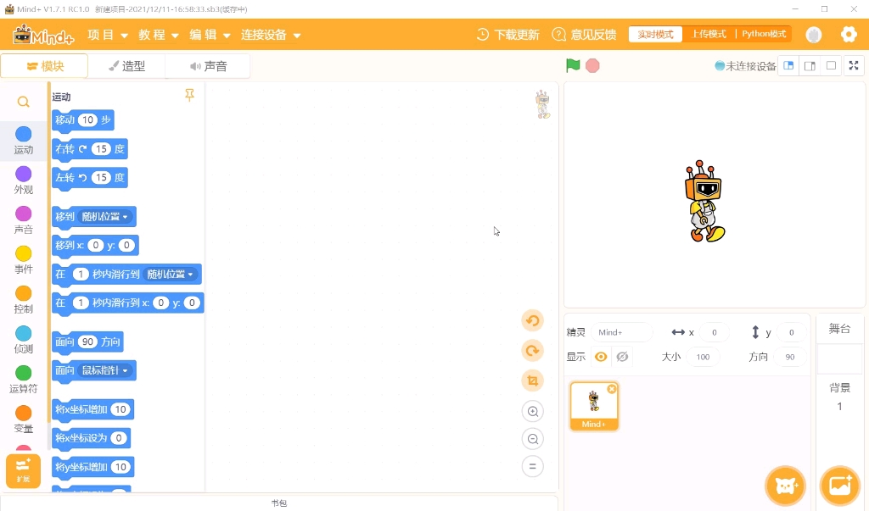Hide sprite using crossed-eye icon
This screenshot has height=511, width=869.
pyautogui.click(x=622, y=357)
